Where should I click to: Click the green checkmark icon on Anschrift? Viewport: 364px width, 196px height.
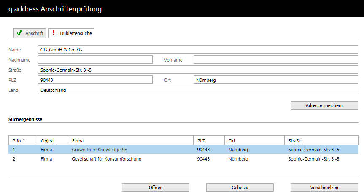[19, 33]
